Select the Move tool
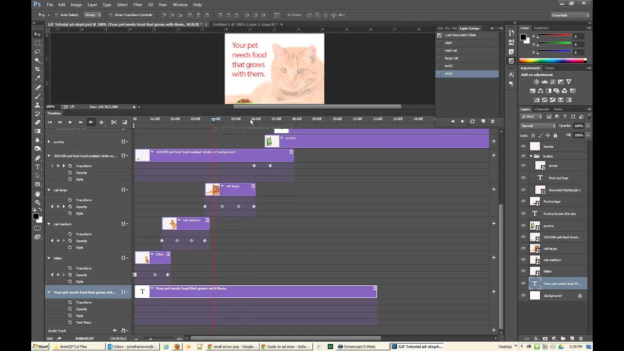 click(38, 34)
